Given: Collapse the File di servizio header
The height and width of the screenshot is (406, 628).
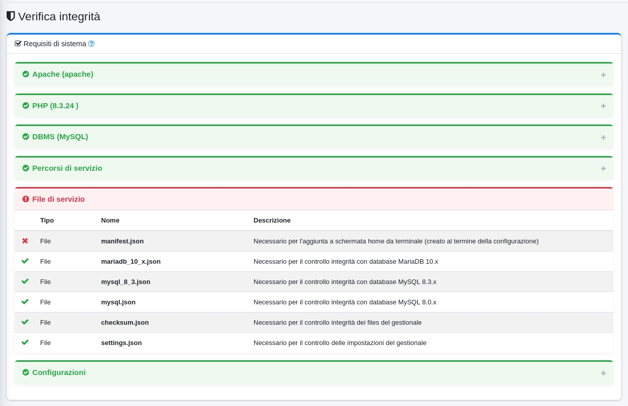Looking at the screenshot, I should (x=58, y=199).
